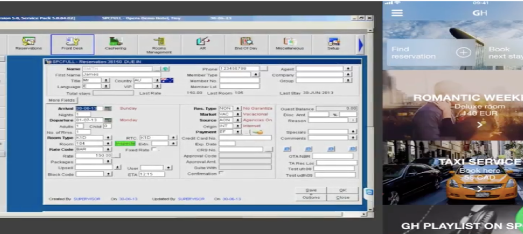Click small button right of Rate field
The width and height of the screenshot is (523, 234).
[116, 155]
